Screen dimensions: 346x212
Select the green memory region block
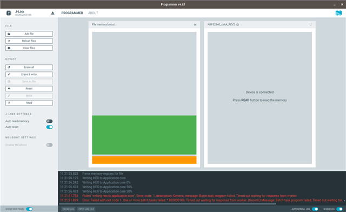[x=144, y=135]
